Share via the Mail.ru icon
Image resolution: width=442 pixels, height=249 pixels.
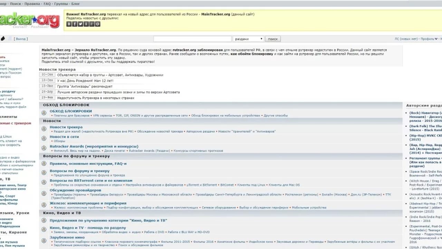pyautogui.click(x=98, y=24)
